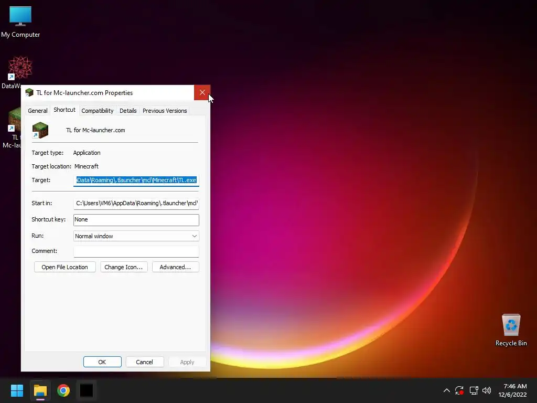Screen dimensions: 537x403
Task: Click the Target path field
Action: click(136, 180)
